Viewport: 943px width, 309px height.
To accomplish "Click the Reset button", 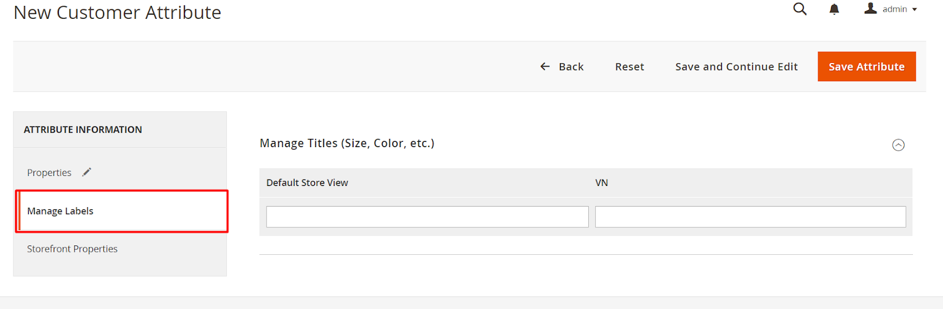I will pos(629,67).
